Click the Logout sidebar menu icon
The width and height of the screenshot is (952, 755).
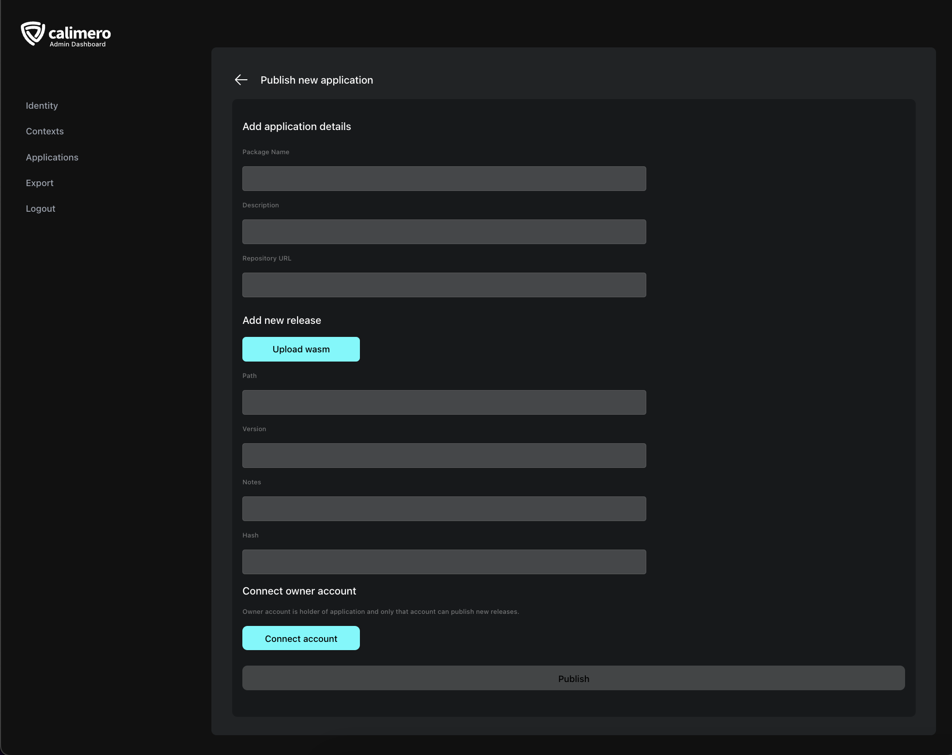40,208
